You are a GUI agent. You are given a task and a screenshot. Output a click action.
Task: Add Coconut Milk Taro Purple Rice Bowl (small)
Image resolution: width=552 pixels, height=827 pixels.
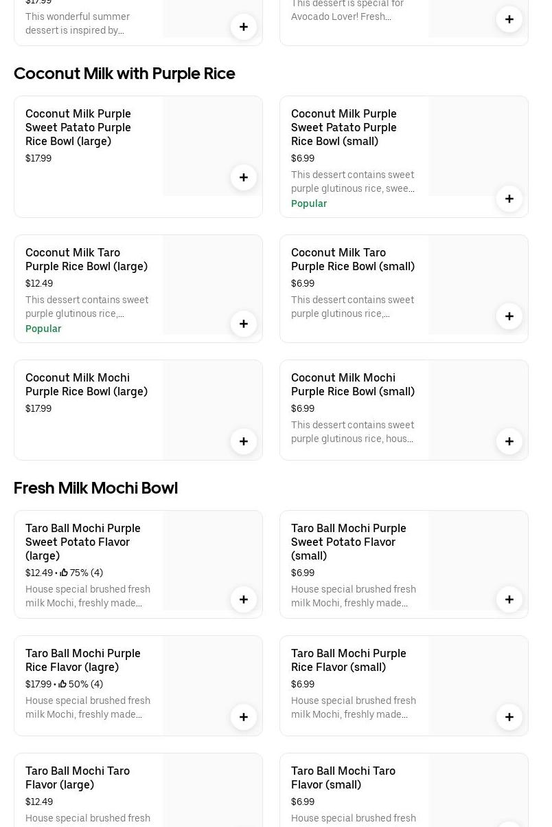coord(509,316)
